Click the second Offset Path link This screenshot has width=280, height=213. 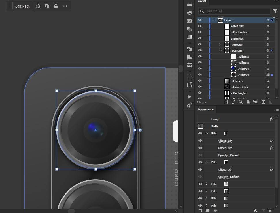coord(225,148)
